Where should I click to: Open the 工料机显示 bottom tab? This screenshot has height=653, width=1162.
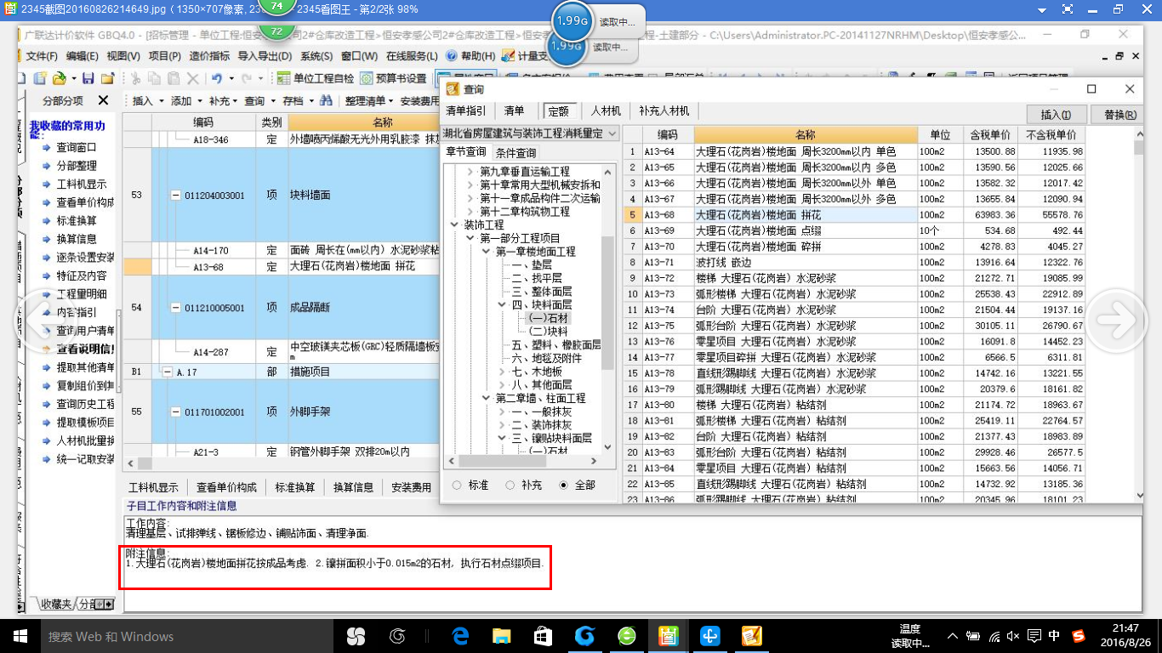[x=153, y=487]
